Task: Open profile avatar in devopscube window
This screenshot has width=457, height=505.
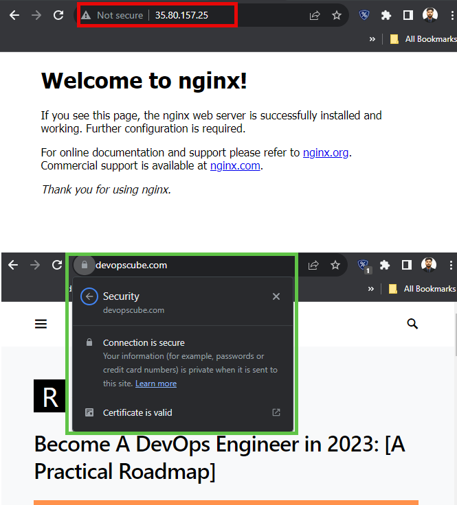Action: [x=429, y=265]
